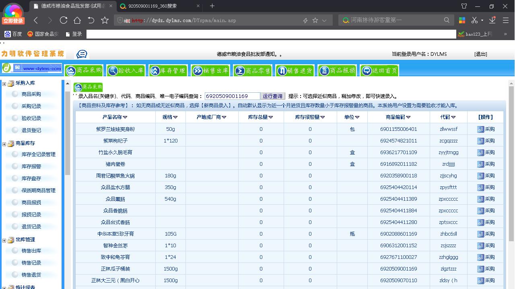Screen dimensions: 515x289
Task: Open 商品报损 in the toolbar
Action: (x=337, y=70)
